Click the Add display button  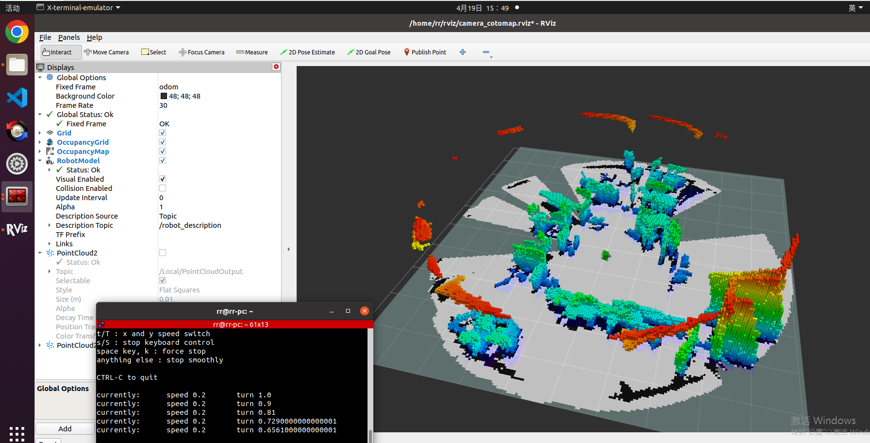[x=65, y=428]
